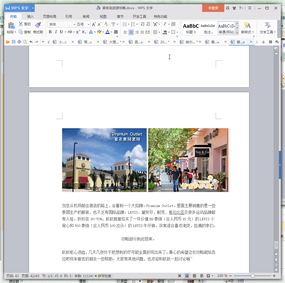Screen dimensions: 285x283
Task: Increase font size with A+ icon
Action: [94, 24]
